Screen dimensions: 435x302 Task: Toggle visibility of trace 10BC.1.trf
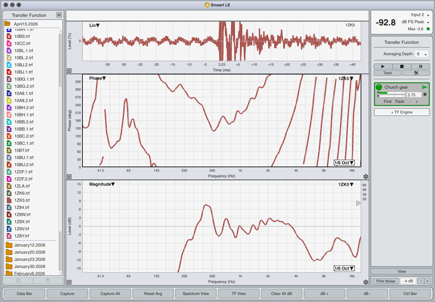click(x=9, y=143)
